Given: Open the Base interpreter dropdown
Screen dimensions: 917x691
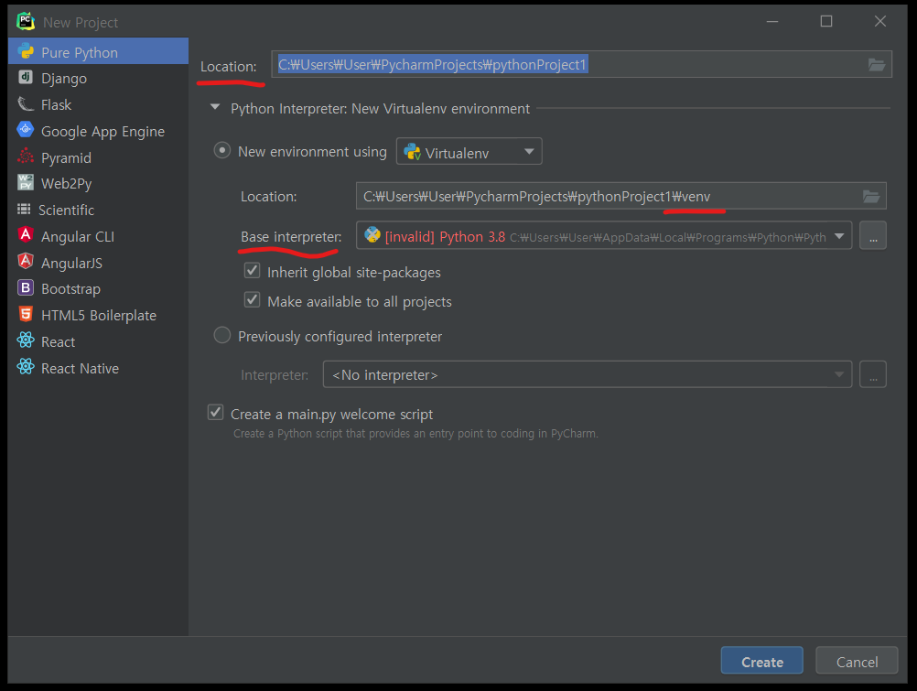Looking at the screenshot, I should click(604, 236).
